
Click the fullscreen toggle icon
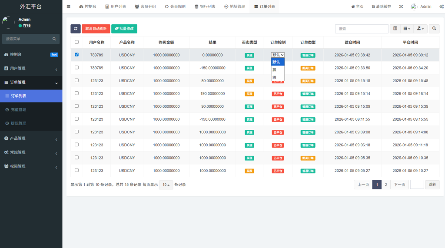(x=401, y=7)
